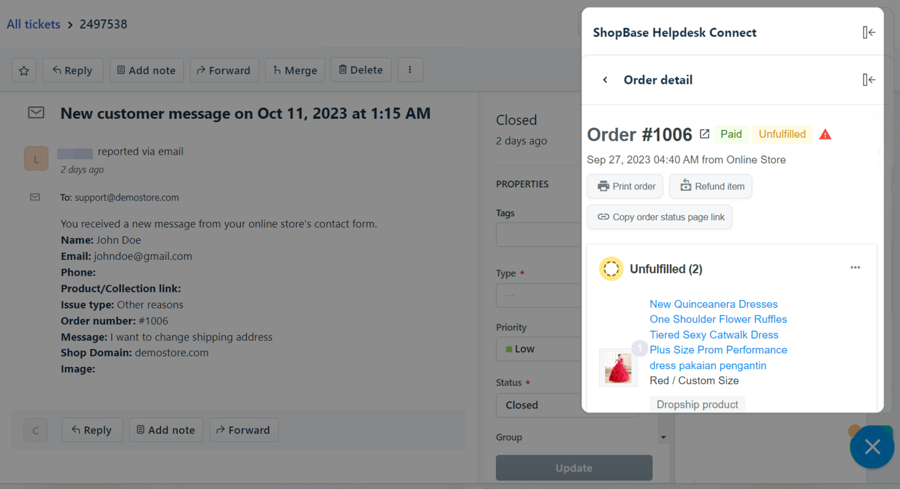Click the envelope icon beside ticket title

point(36,113)
